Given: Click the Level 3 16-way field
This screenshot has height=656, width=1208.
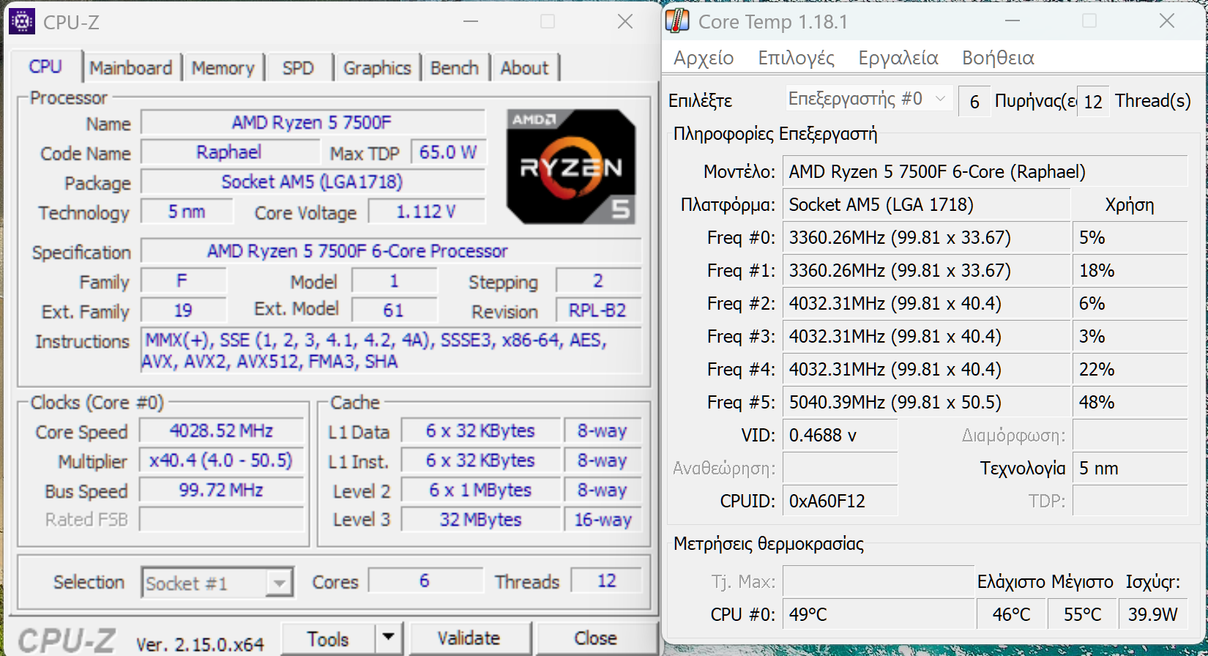Looking at the screenshot, I should pyautogui.click(x=603, y=519).
